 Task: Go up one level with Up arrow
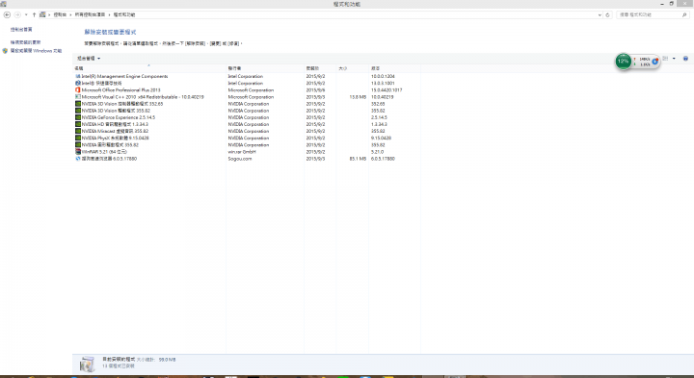tap(34, 14)
